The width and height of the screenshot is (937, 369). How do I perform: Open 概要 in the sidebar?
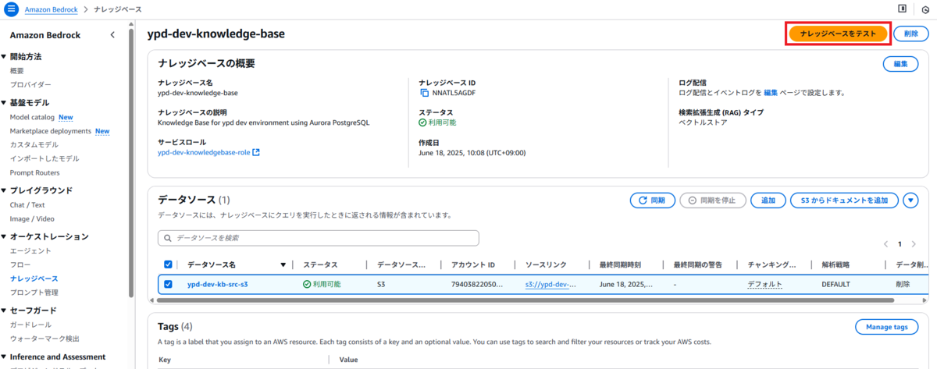click(17, 70)
